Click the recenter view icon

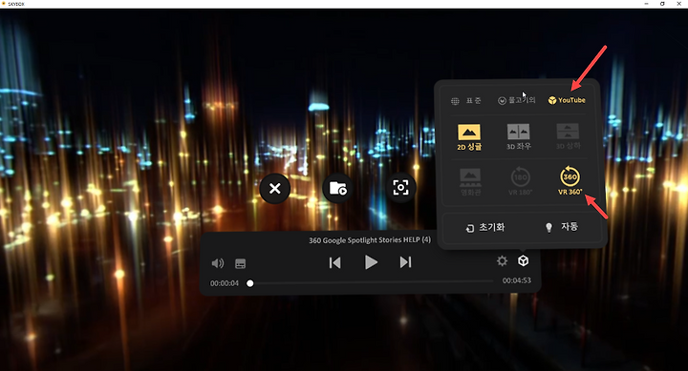click(400, 188)
